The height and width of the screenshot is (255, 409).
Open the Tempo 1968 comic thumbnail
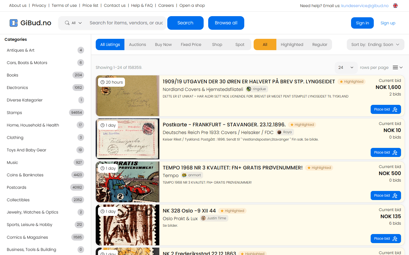[x=128, y=182]
